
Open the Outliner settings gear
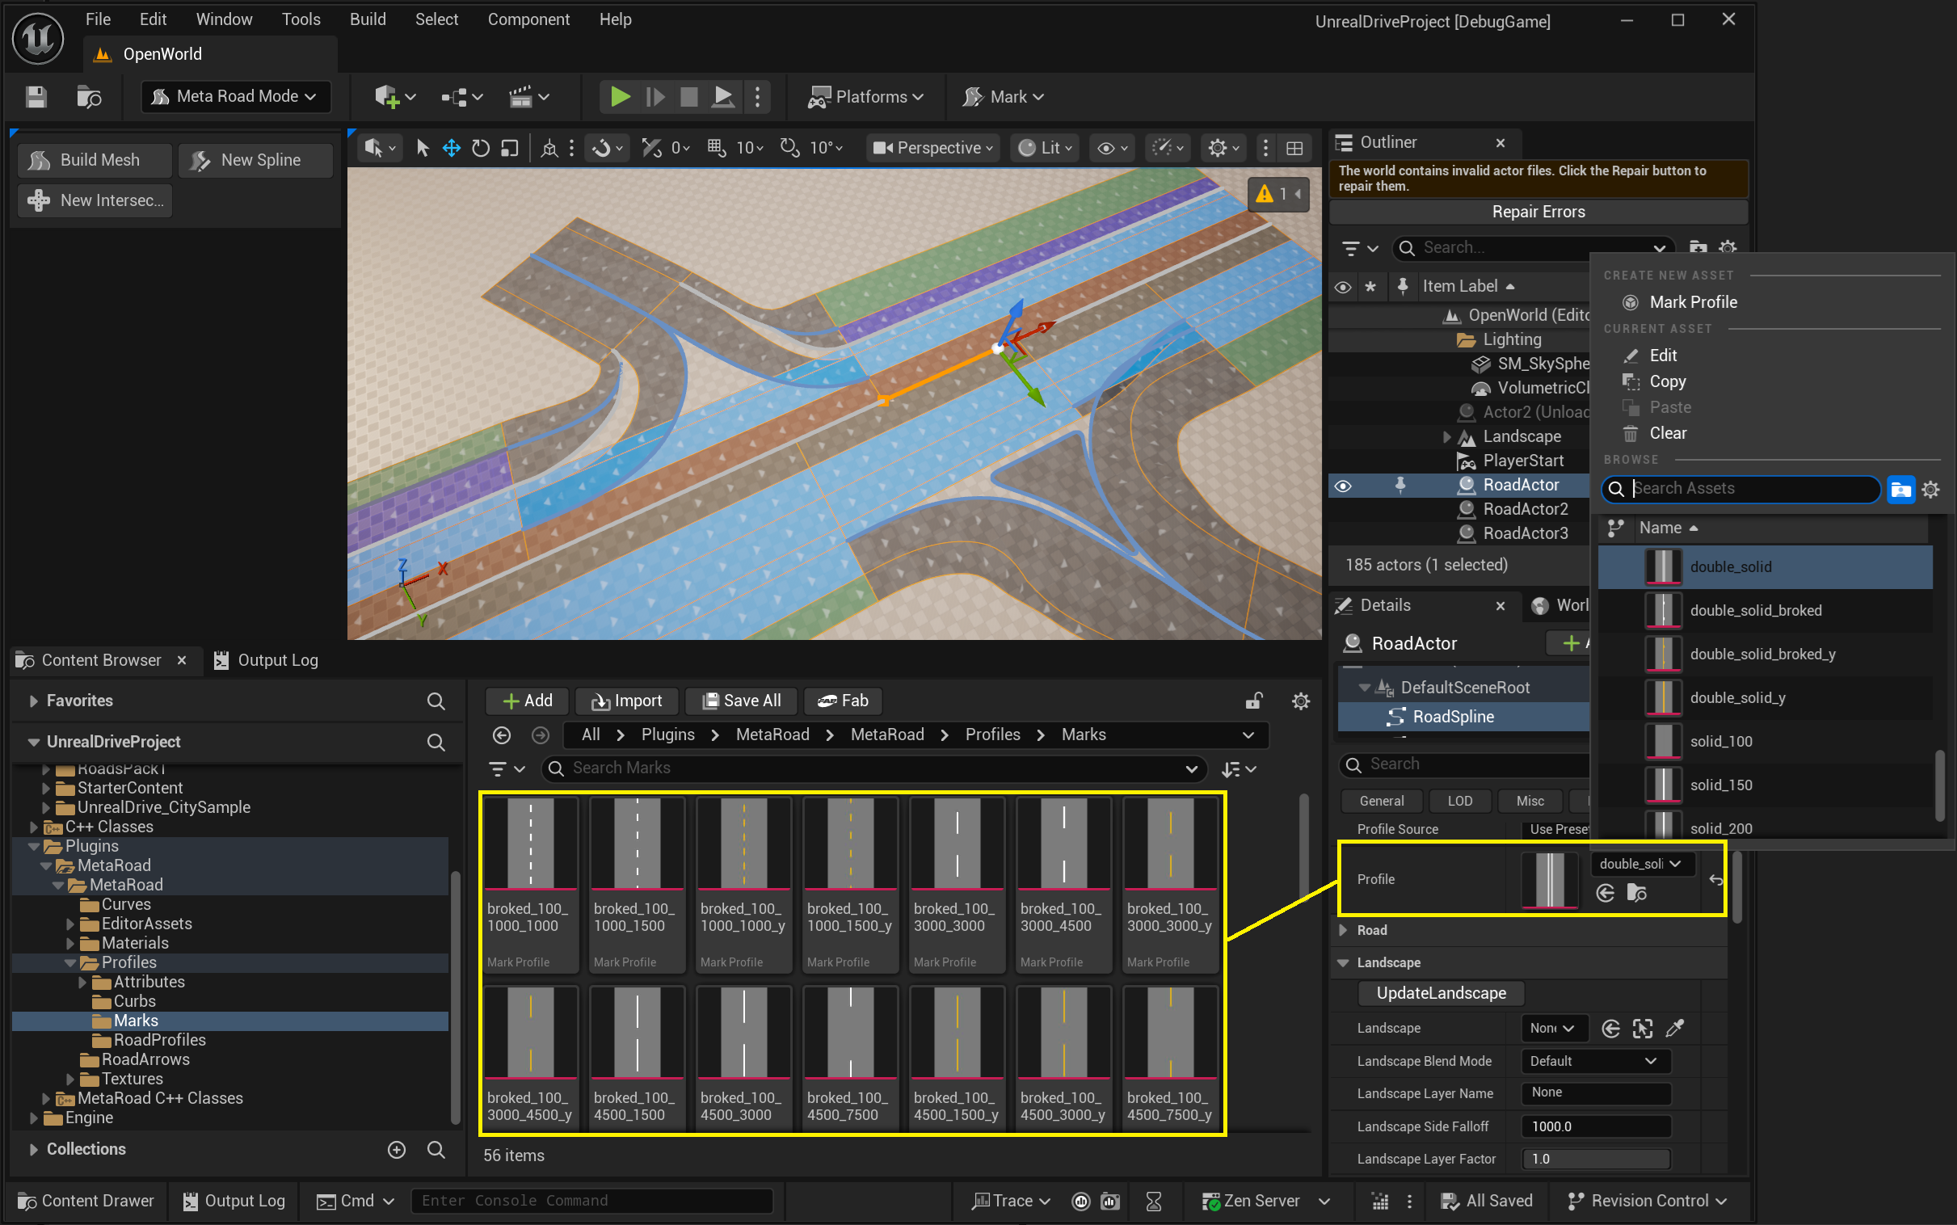[x=1727, y=247]
